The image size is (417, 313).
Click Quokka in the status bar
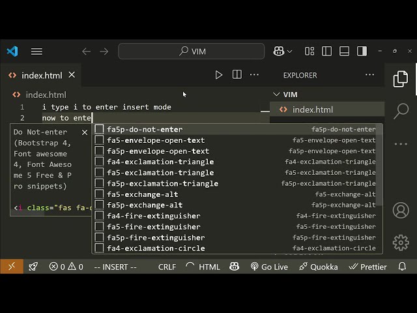(x=319, y=267)
